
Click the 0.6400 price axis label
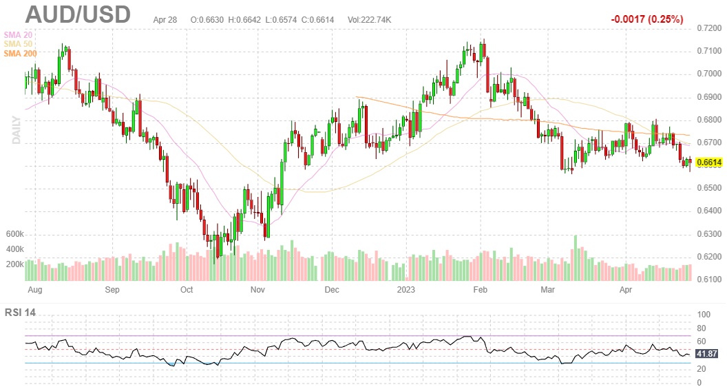(709, 211)
